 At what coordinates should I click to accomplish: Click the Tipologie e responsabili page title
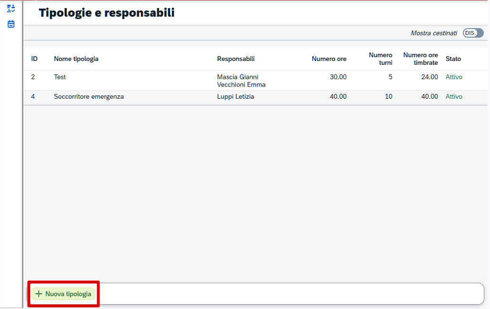107,13
